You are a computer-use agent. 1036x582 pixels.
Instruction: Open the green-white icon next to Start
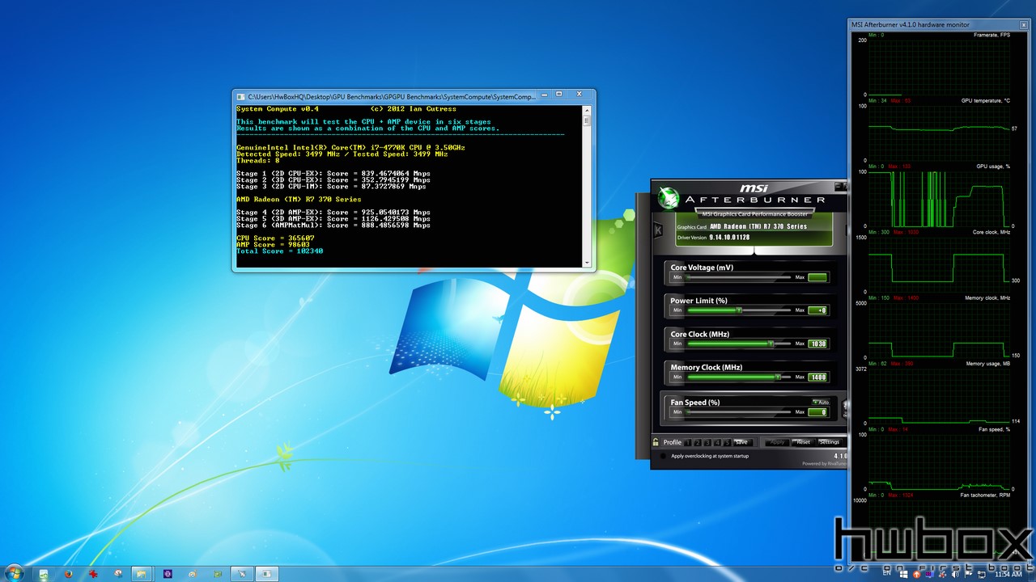pos(43,574)
